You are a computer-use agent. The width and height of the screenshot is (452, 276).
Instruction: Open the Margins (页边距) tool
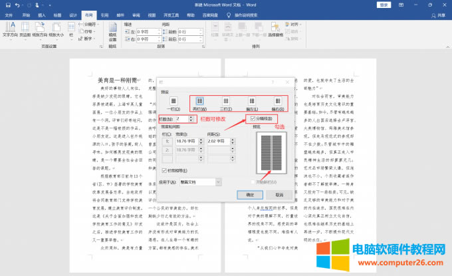25,30
